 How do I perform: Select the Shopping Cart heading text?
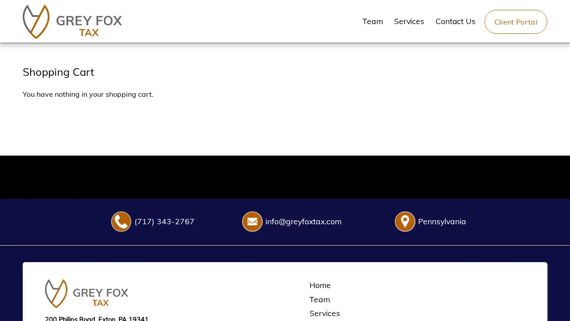(58, 72)
